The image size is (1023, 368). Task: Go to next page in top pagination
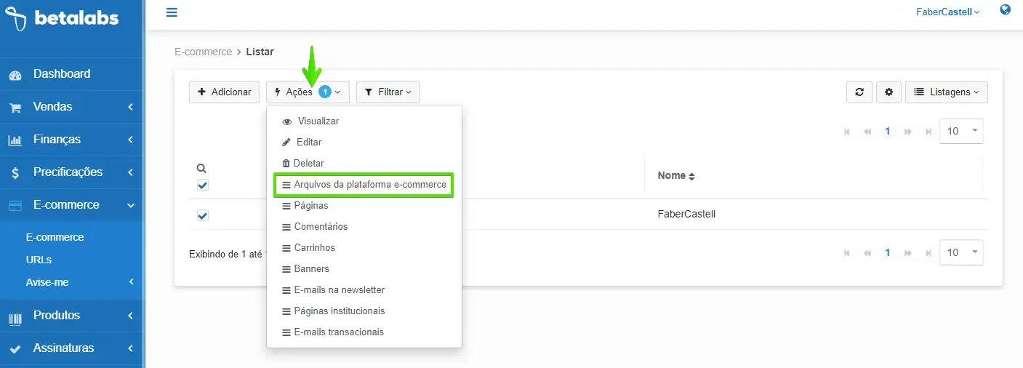pos(908,132)
